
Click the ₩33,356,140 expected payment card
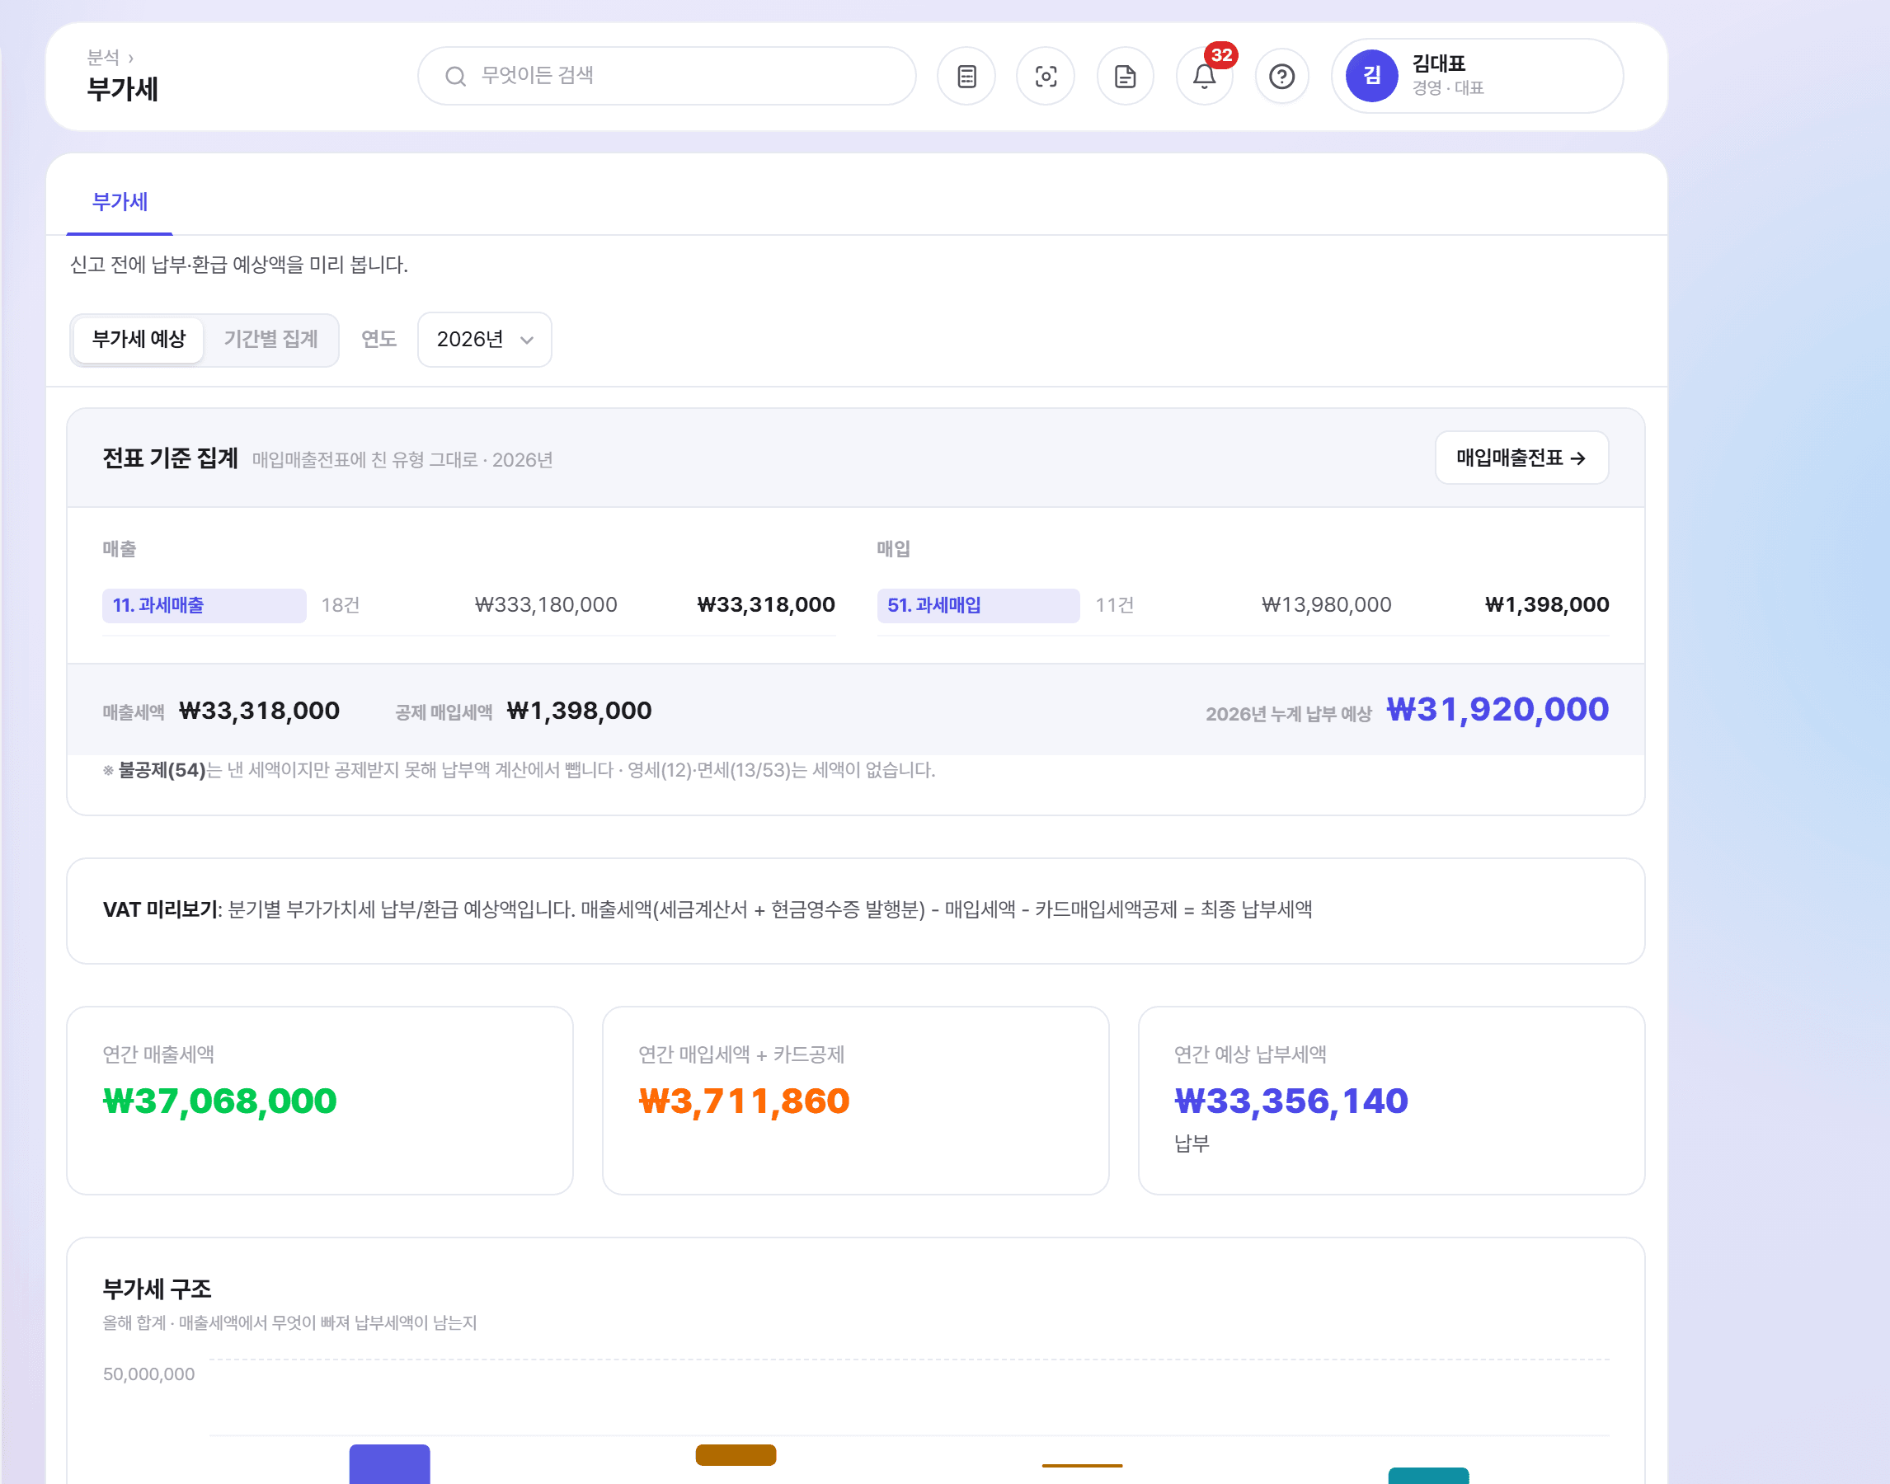[1391, 1100]
